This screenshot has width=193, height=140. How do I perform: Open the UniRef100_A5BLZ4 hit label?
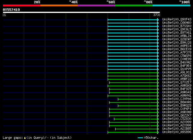tap(177, 36)
